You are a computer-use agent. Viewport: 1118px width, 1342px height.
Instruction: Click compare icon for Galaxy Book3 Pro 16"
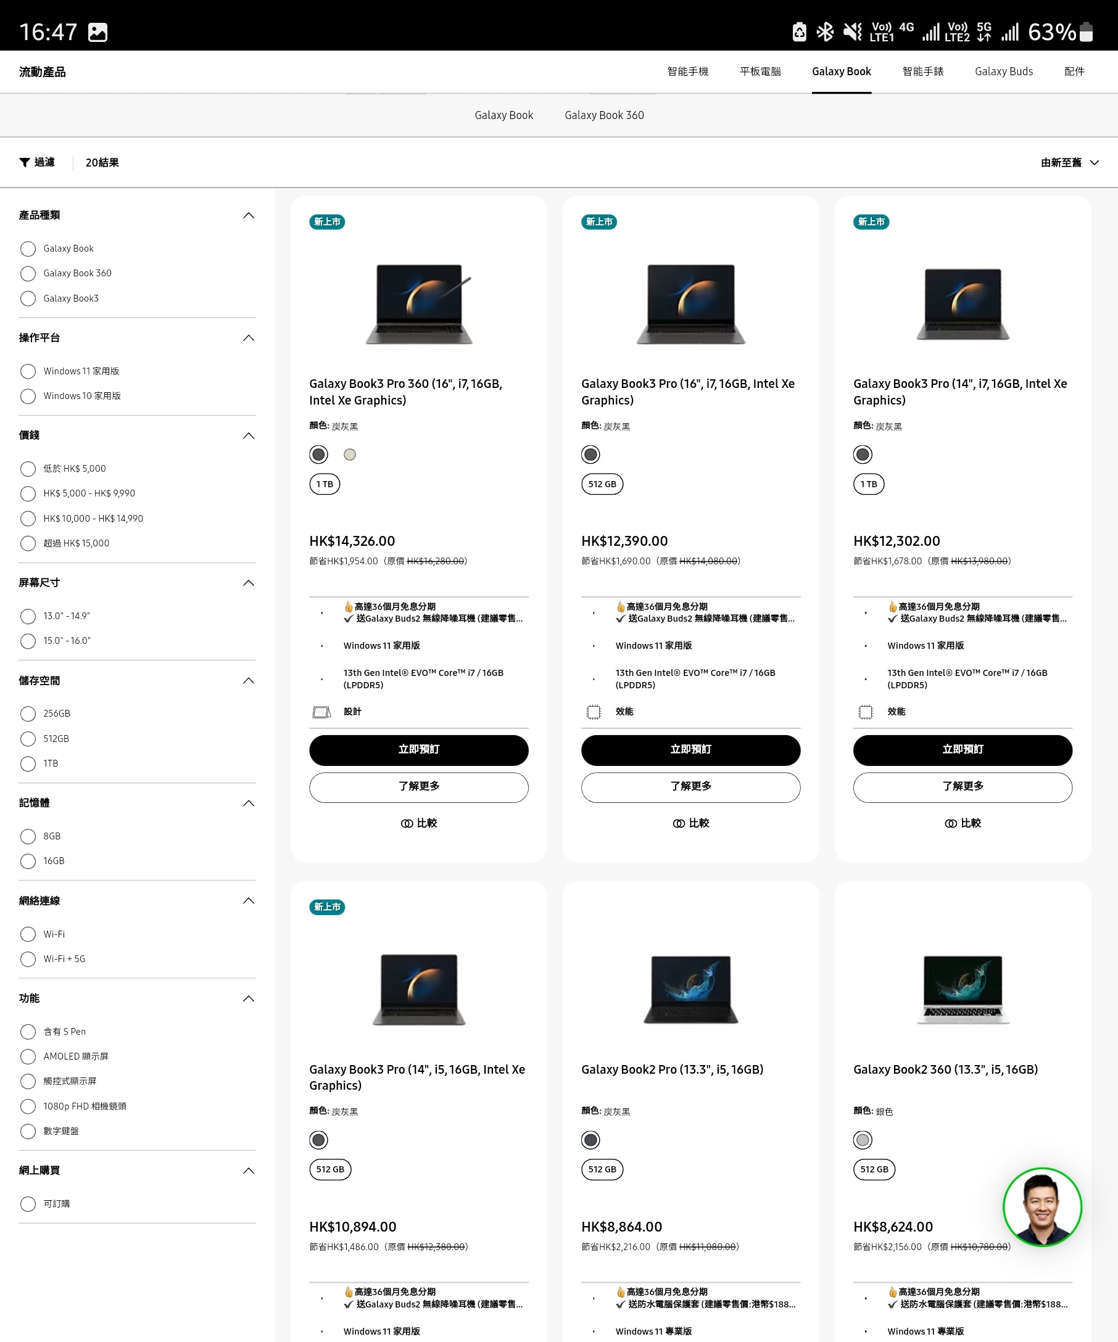point(679,824)
